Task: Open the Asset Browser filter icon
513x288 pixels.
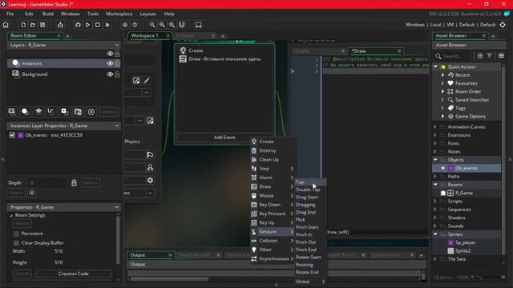Action: 490,56
